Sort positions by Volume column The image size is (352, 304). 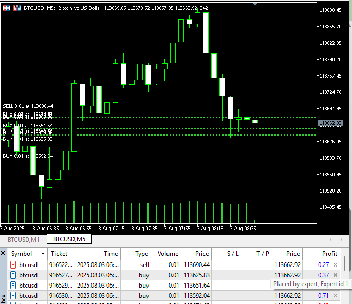click(x=166, y=254)
